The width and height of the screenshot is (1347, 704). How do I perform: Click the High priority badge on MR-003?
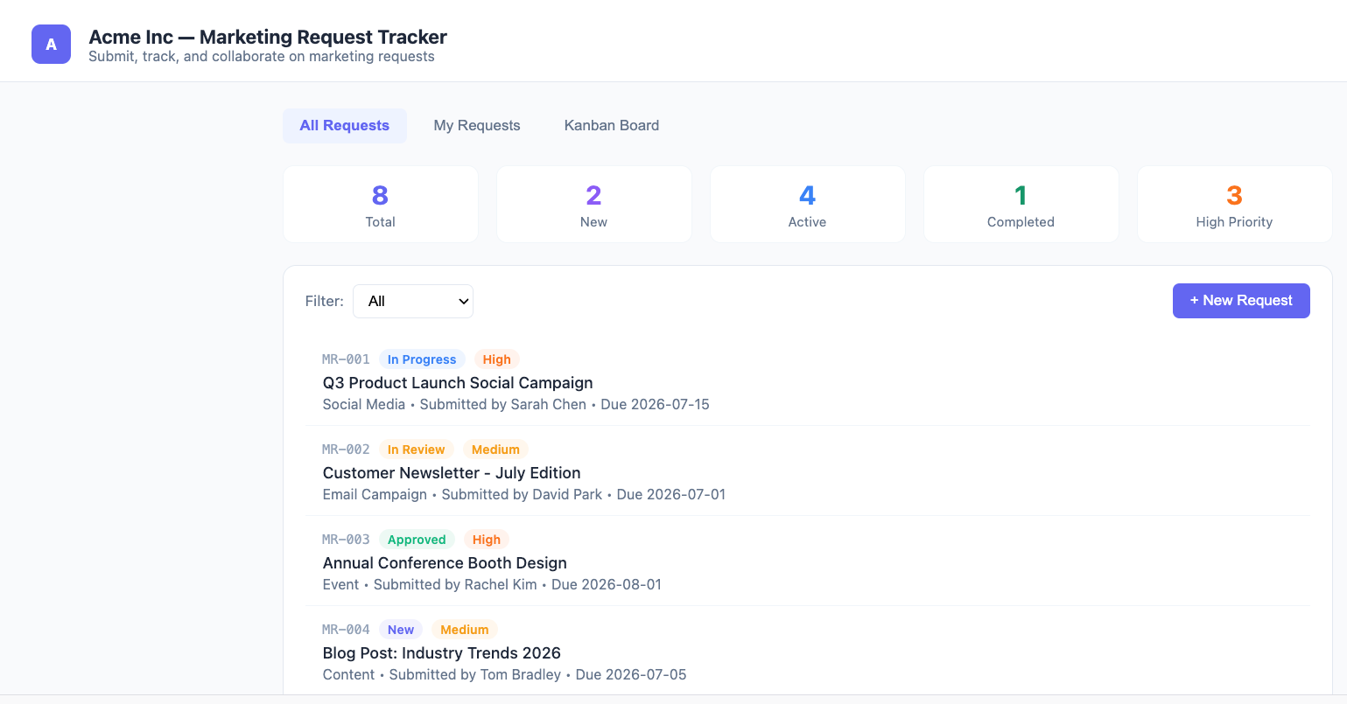click(x=487, y=540)
